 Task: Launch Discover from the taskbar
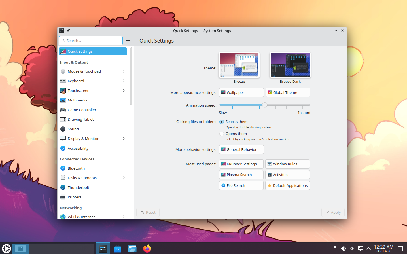(x=118, y=249)
